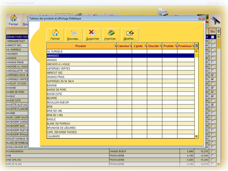Select the ASPERGES 25/34 B4/4 dialog row
This screenshot has height=171, width=228.
[120, 81]
